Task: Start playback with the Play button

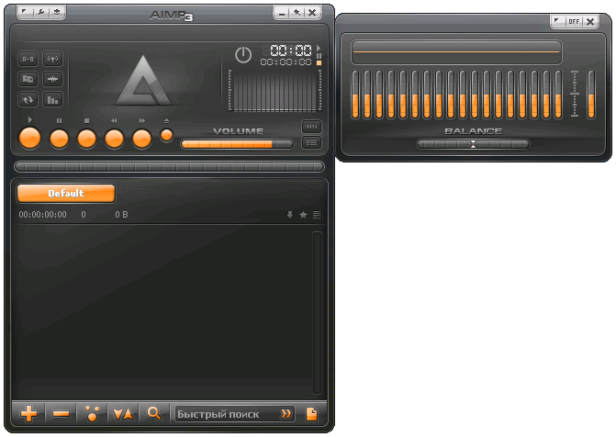Action: point(30,139)
